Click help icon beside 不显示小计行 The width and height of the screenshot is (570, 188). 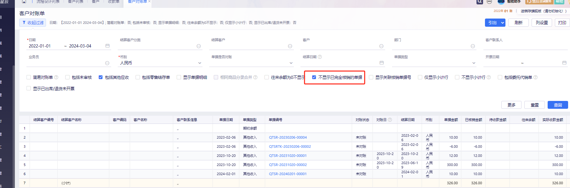pyautogui.click(x=489, y=77)
